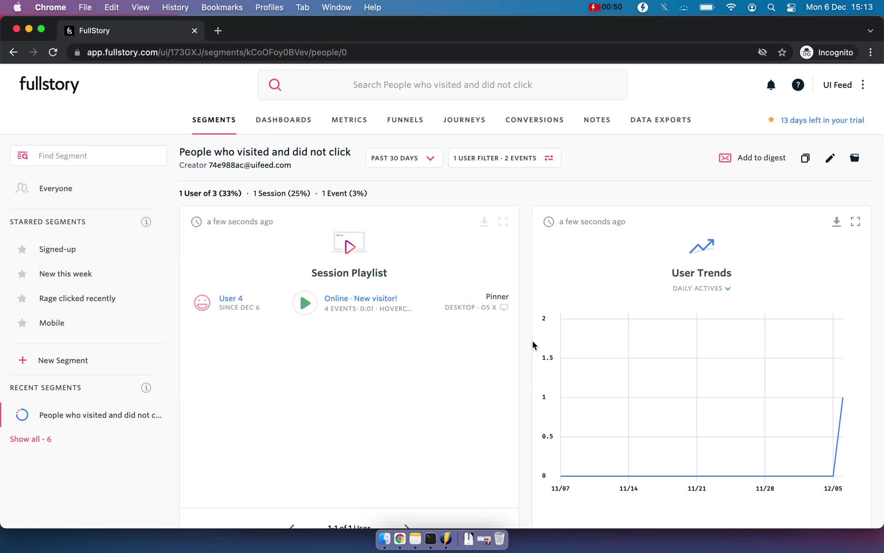Toggle star for New this week segment

(x=22, y=273)
